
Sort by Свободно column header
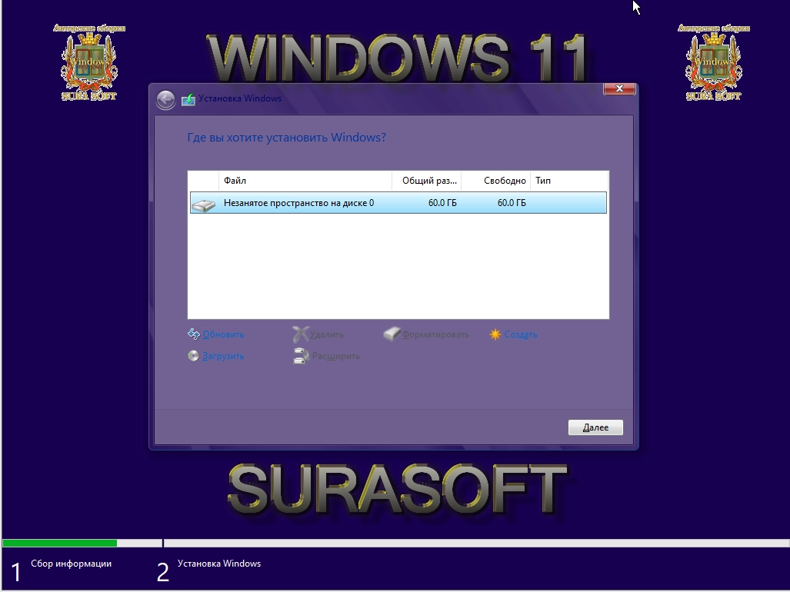point(495,181)
